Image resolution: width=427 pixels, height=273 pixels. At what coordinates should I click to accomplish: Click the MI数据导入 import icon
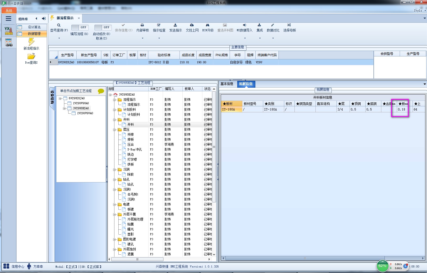click(244, 25)
